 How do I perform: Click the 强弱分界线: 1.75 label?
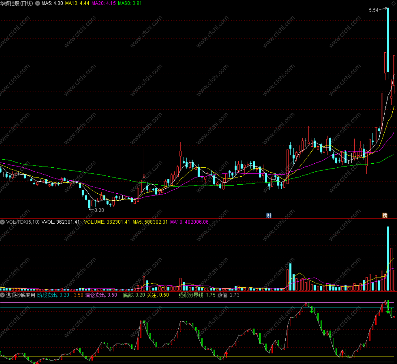[197, 295]
